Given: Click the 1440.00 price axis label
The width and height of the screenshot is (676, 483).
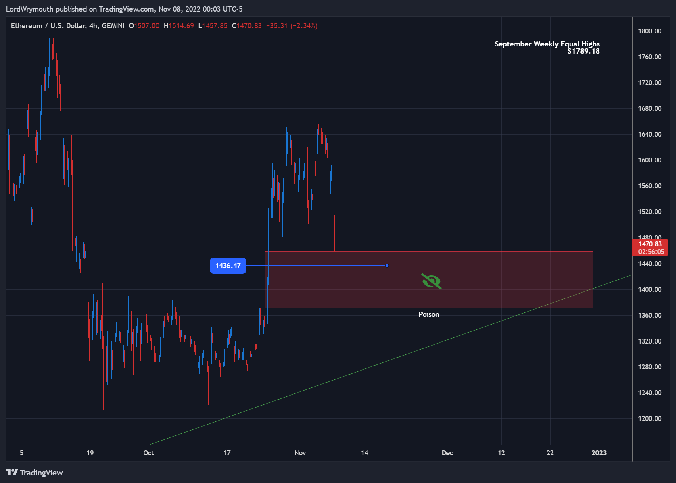Looking at the screenshot, I should tap(650, 264).
